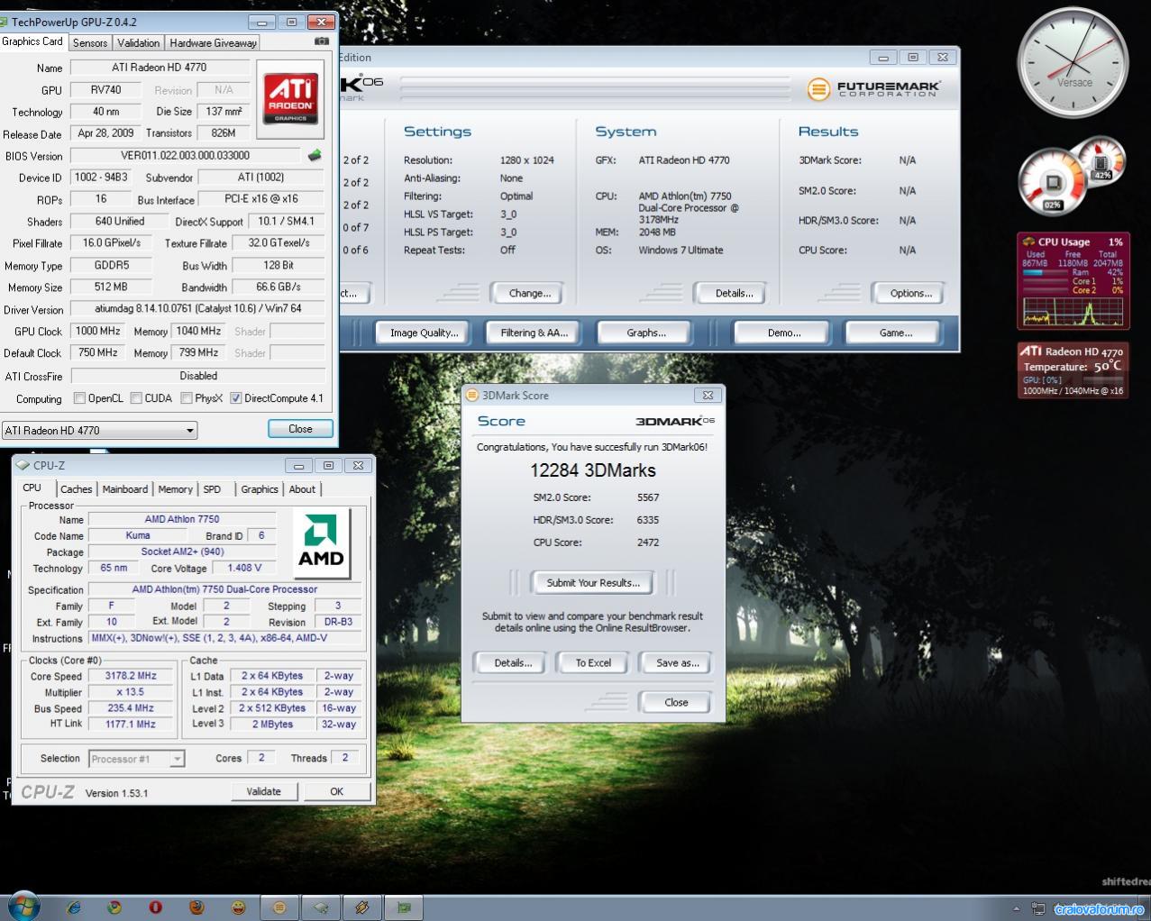Click the small RAM meter dial gadget
The height and width of the screenshot is (921, 1151).
click(1101, 160)
